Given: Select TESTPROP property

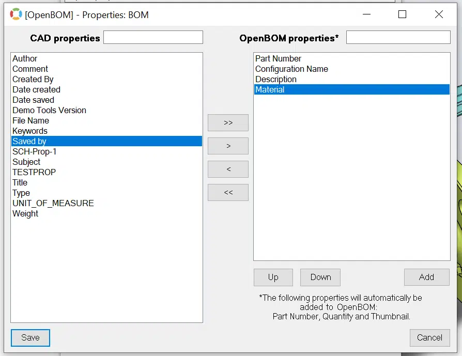Looking at the screenshot, I should pyautogui.click(x=106, y=172).
